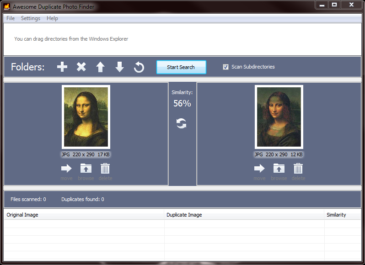The height and width of the screenshot is (265, 365).
Task: Minimize the application window
Action: 322,5
